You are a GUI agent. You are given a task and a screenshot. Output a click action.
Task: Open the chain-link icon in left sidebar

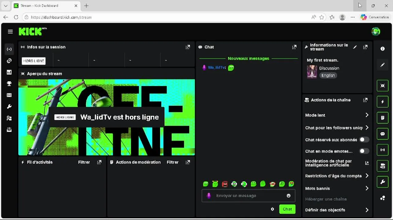[x=9, y=61]
